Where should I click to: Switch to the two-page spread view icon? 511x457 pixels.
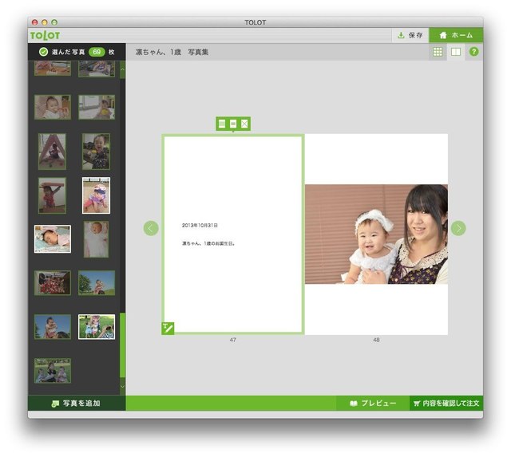click(456, 52)
